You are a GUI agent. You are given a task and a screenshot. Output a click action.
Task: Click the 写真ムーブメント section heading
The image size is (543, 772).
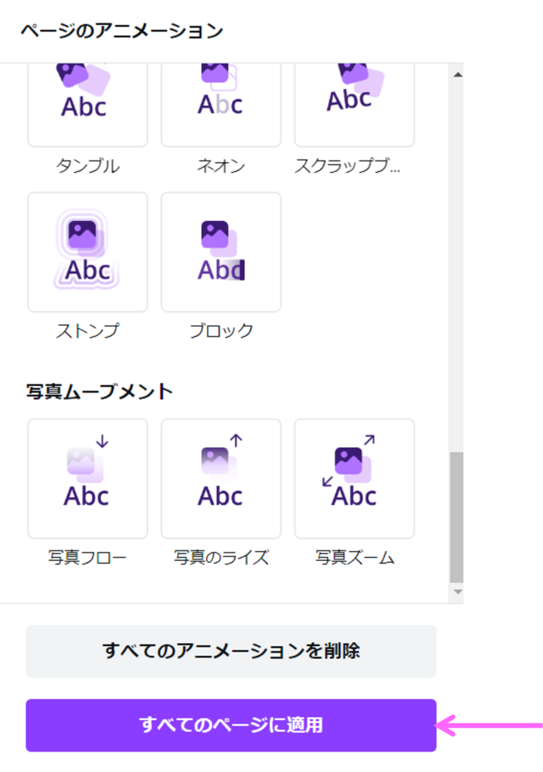(x=99, y=392)
